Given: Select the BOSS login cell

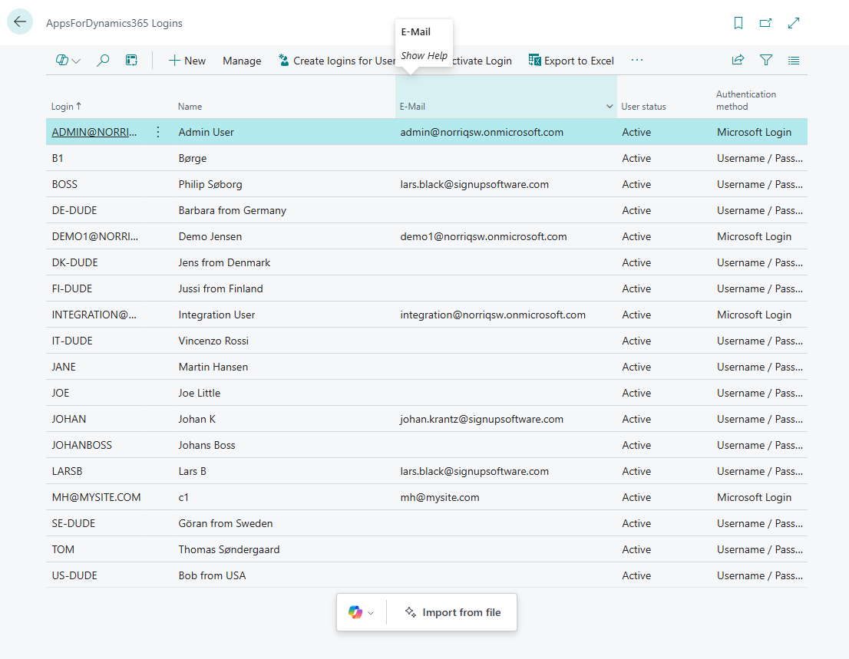Looking at the screenshot, I should pyautogui.click(x=64, y=184).
